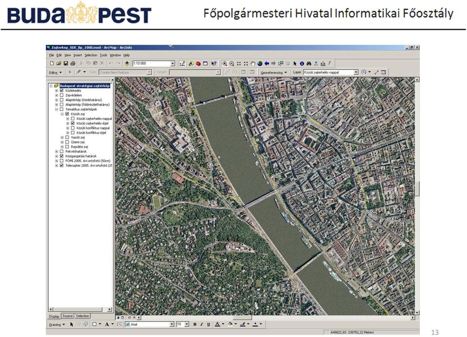467x337 pixels.
Task: Open the map scale 1:10 000 dropdown
Action: click(172, 63)
